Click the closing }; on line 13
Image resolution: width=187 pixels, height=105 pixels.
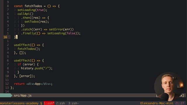click(12, 88)
